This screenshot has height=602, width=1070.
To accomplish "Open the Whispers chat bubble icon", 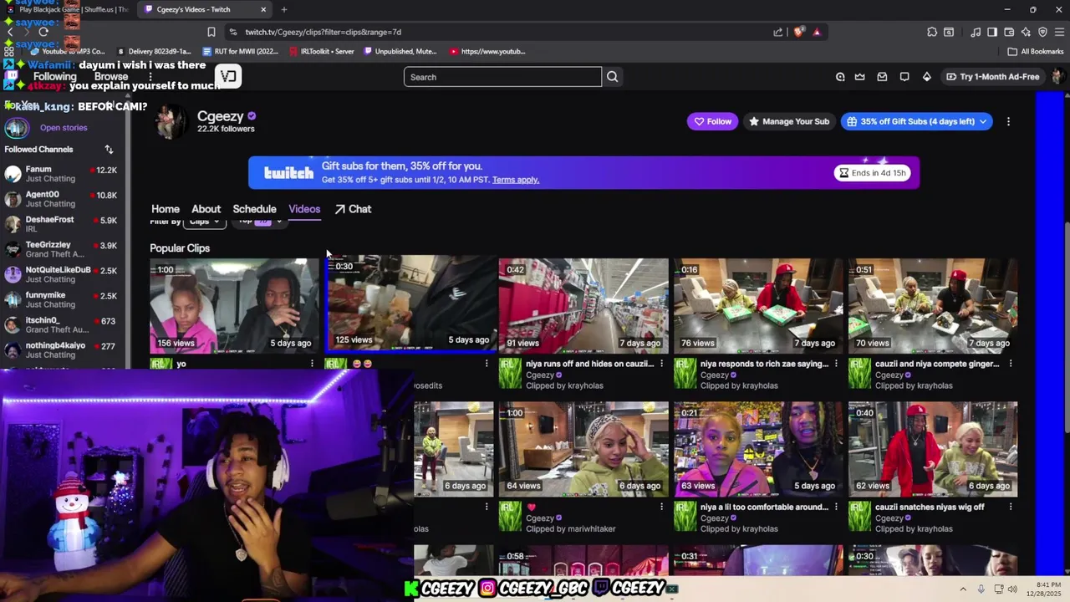I will point(904,77).
